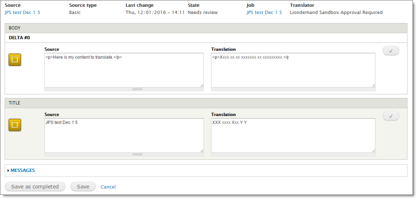Approve the Body translation with checkmark button
This screenshot has width=417, height=199.
[391, 51]
